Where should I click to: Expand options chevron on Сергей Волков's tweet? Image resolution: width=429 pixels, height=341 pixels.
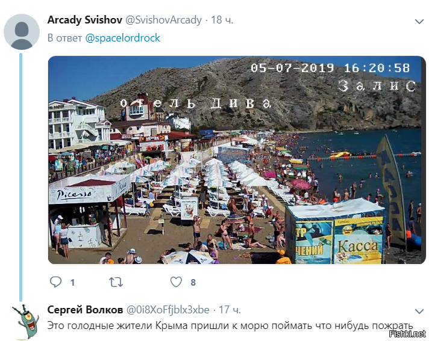coord(419,311)
